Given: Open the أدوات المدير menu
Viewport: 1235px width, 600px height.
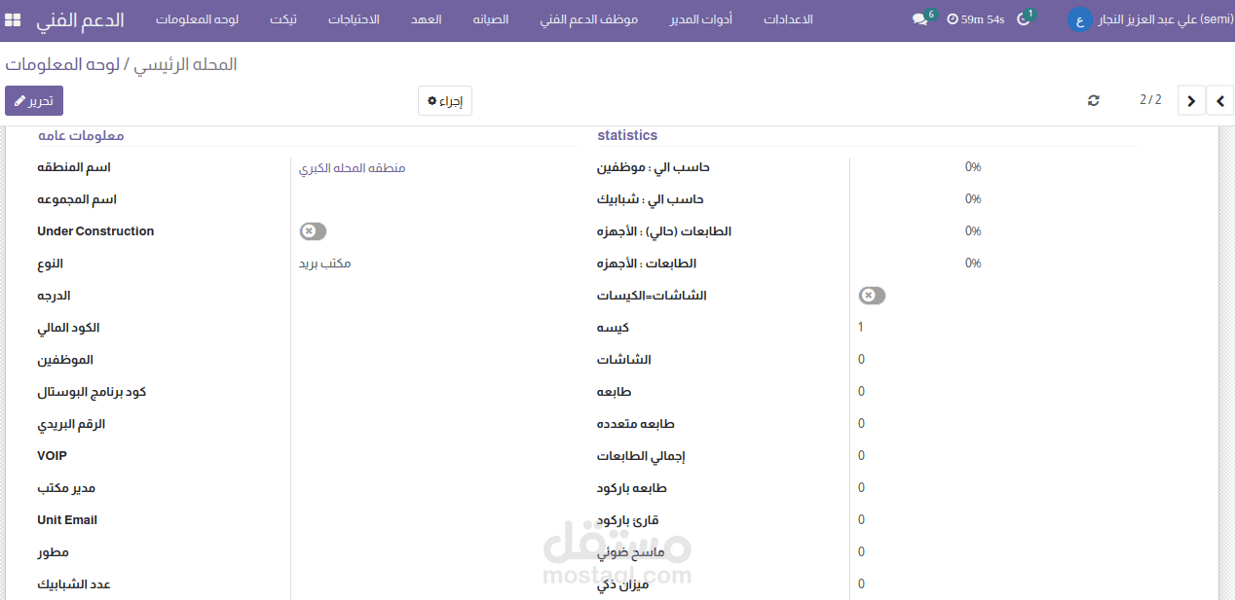Looking at the screenshot, I should [x=701, y=19].
